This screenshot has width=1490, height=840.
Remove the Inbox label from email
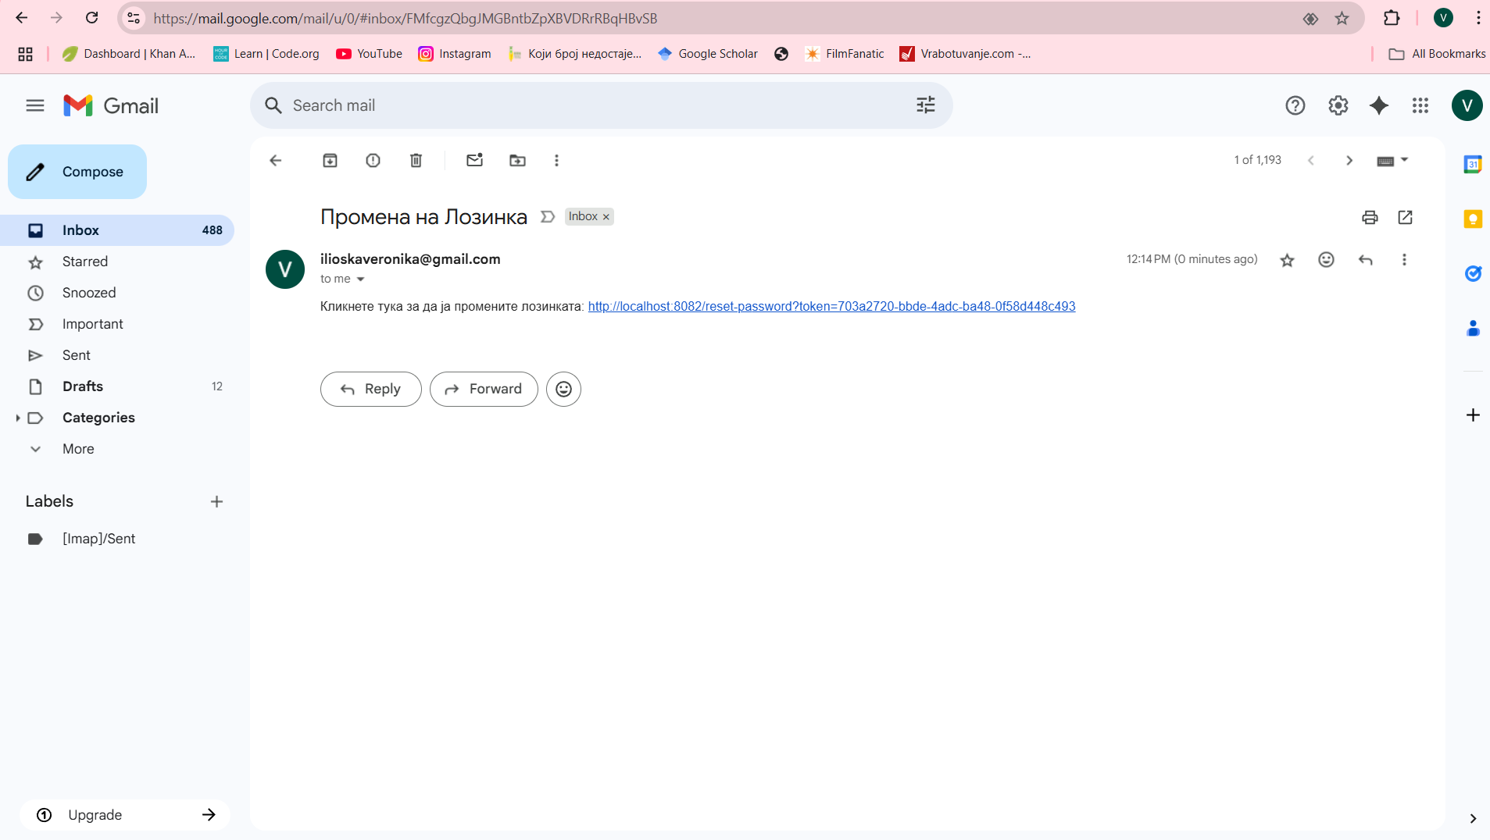point(606,217)
